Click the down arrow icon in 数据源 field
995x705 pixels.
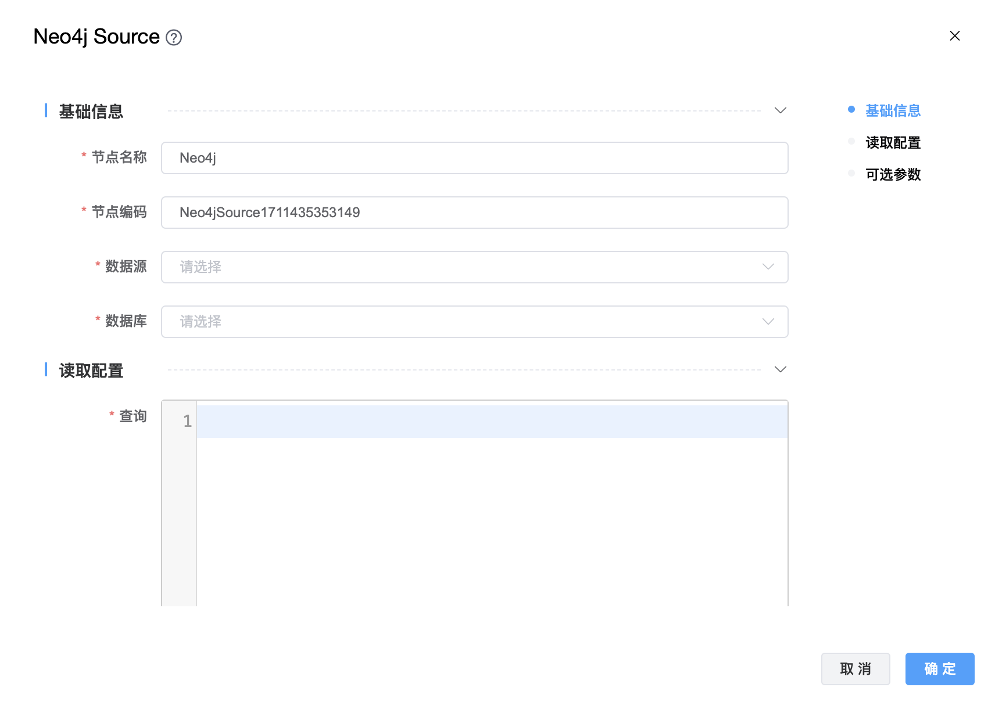pos(768,267)
